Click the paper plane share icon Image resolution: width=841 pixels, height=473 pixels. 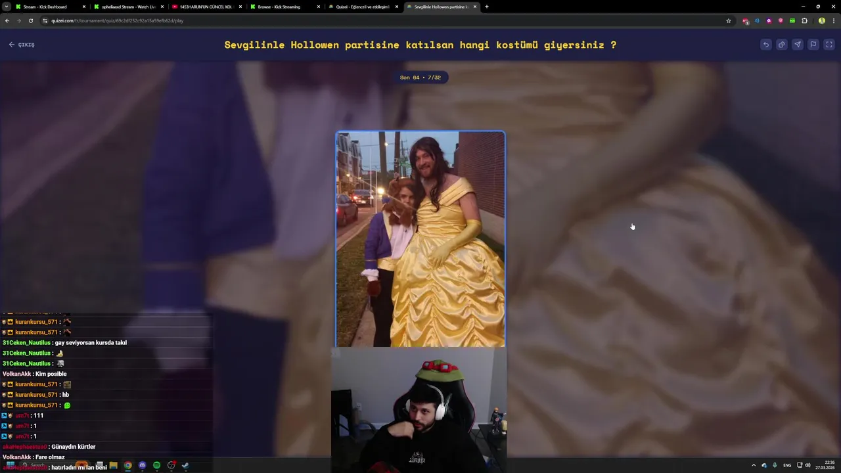coord(798,45)
